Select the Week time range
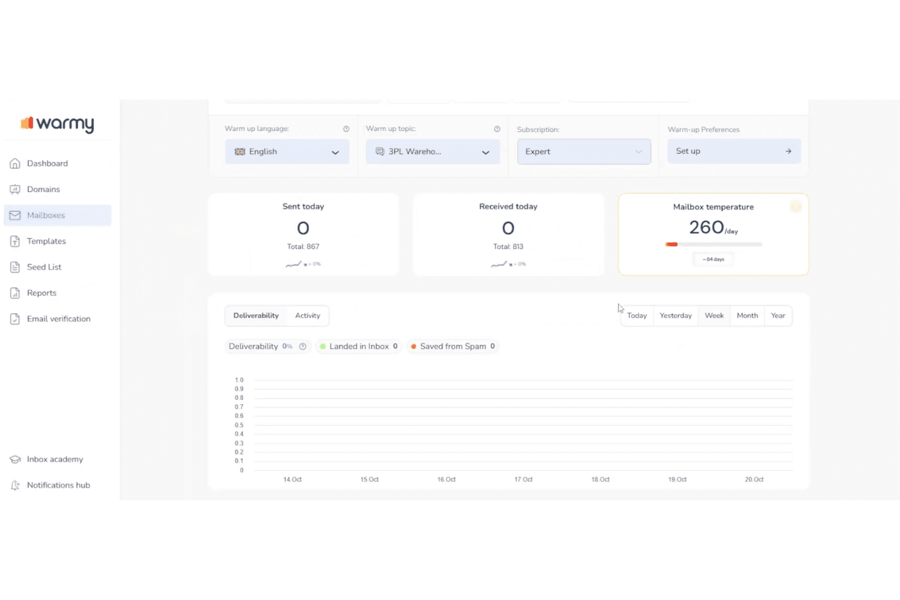This screenshot has width=900, height=600. pos(714,316)
